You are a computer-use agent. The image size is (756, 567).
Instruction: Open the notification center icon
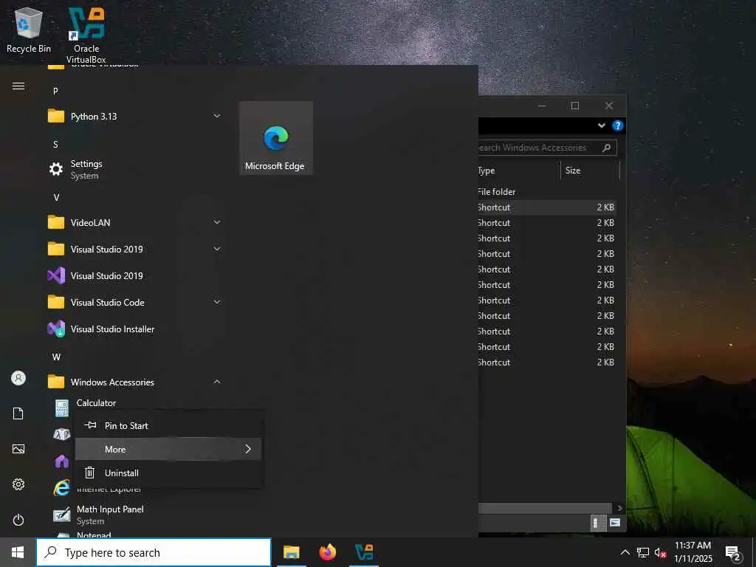(x=733, y=553)
